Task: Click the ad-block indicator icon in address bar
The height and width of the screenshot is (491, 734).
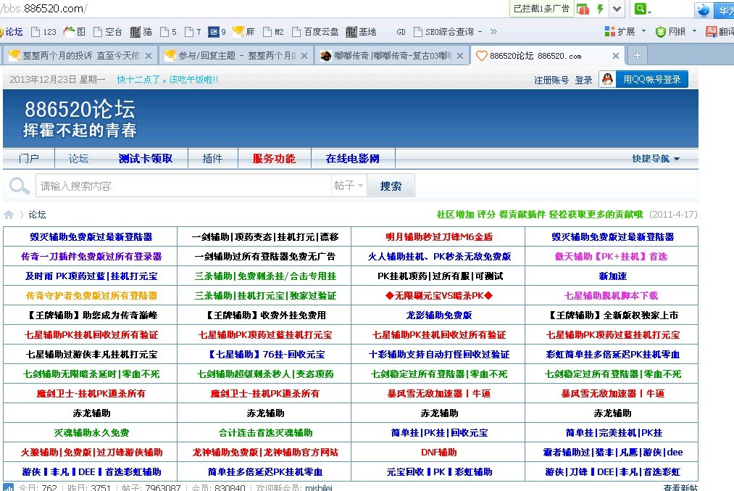Action: [x=583, y=9]
